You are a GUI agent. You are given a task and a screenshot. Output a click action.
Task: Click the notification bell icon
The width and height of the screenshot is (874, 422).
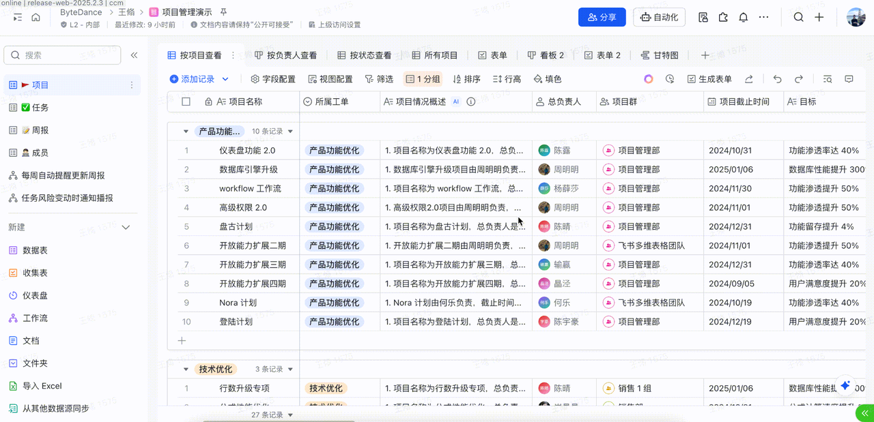[744, 18]
